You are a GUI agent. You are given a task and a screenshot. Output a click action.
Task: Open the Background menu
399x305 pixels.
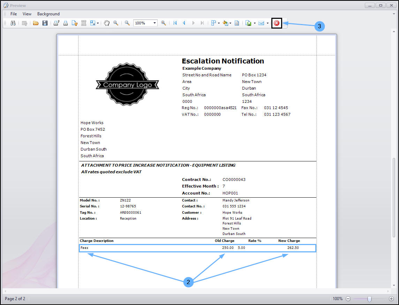[x=48, y=14]
